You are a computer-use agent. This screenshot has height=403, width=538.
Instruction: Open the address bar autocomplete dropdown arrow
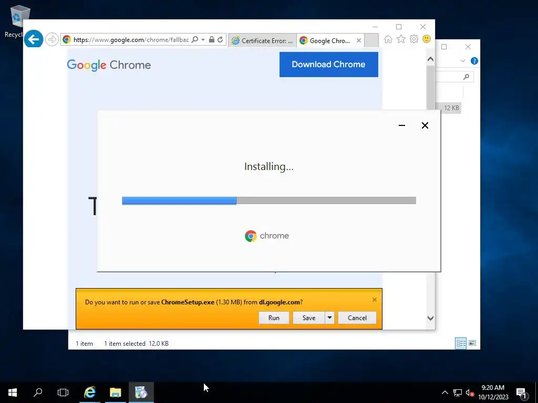coord(203,40)
